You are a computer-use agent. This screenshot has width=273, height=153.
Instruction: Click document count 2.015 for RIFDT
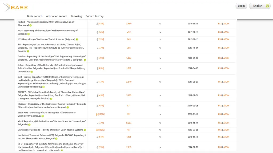click(129, 147)
